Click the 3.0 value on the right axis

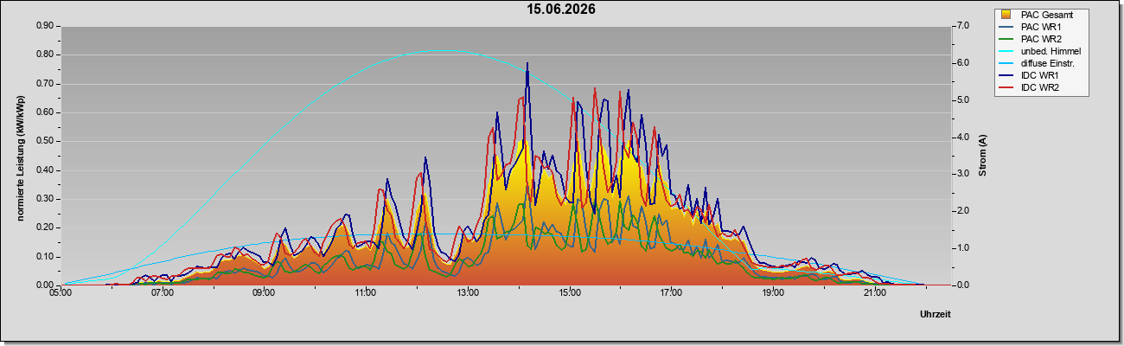click(x=962, y=174)
